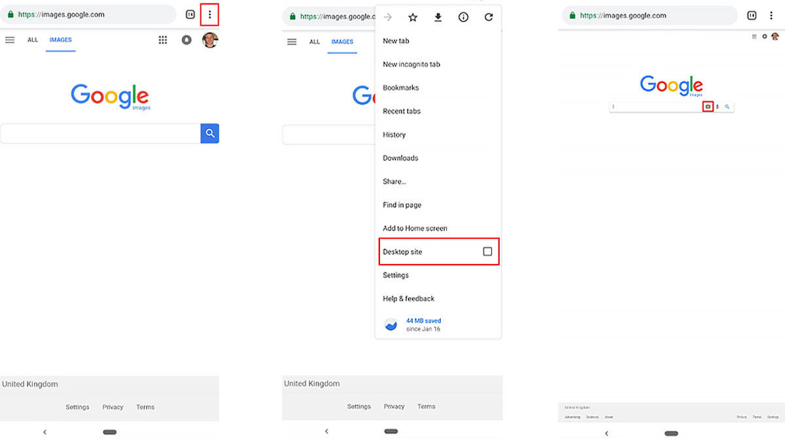
Task: Open the small profile avatar in desktop view
Action: tap(775, 37)
